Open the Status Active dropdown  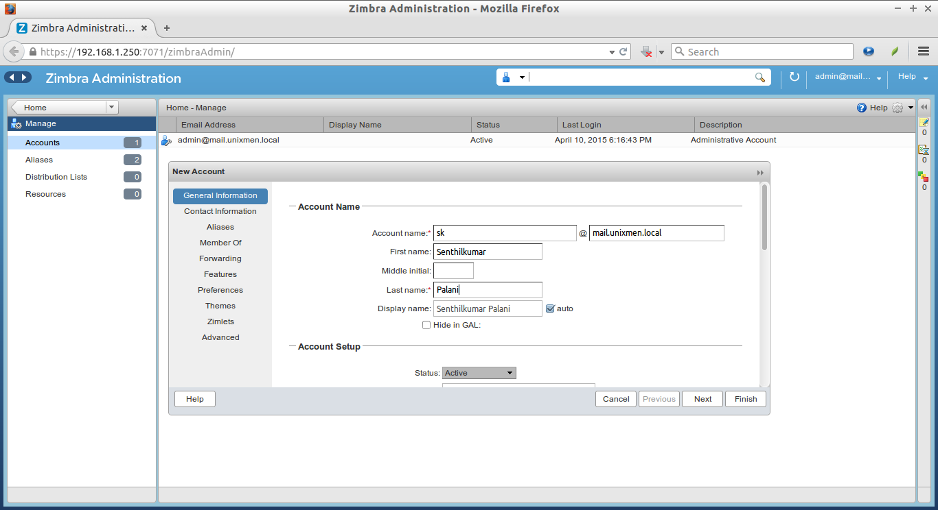(x=479, y=373)
